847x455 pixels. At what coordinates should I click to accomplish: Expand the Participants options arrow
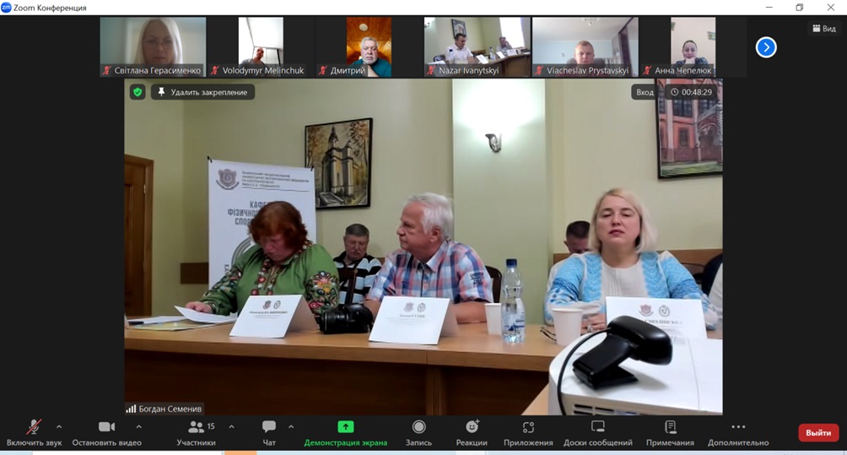coord(231,426)
